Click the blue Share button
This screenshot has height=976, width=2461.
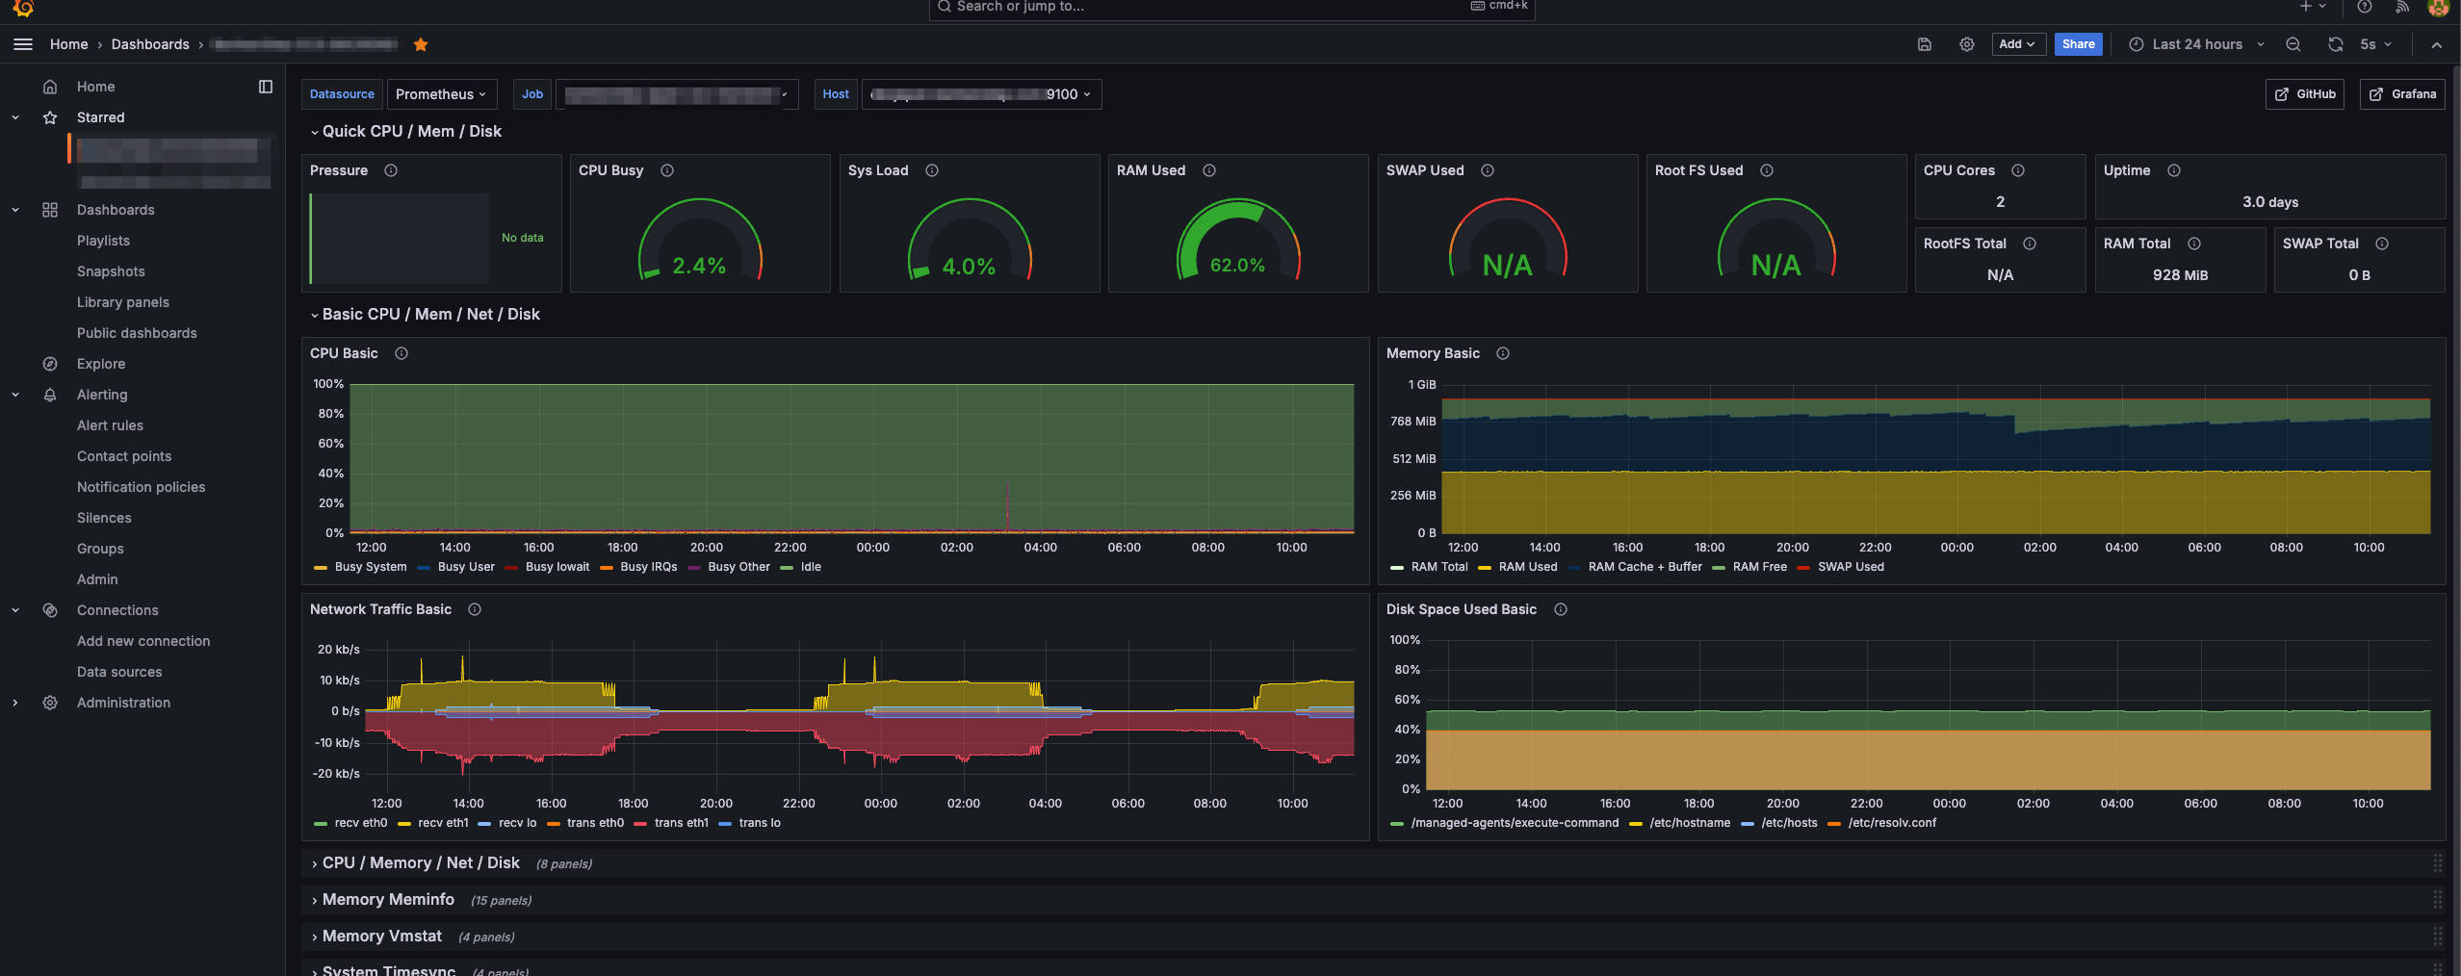pos(2078,44)
